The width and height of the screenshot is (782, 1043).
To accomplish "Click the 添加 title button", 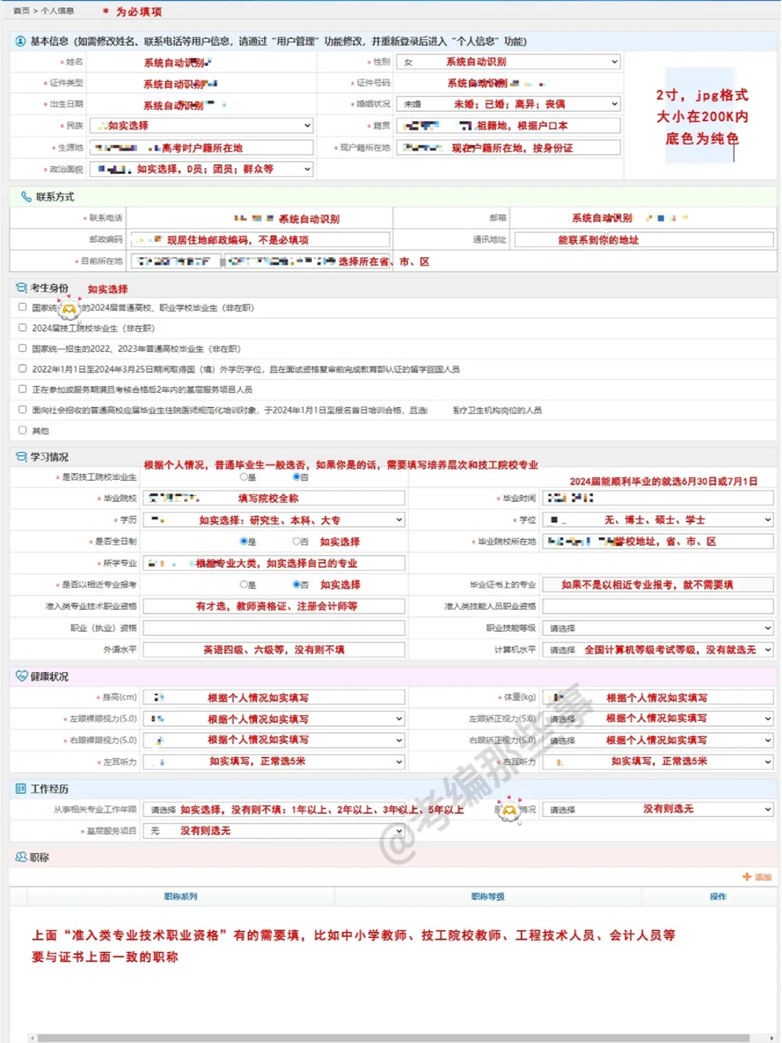I will tap(757, 877).
